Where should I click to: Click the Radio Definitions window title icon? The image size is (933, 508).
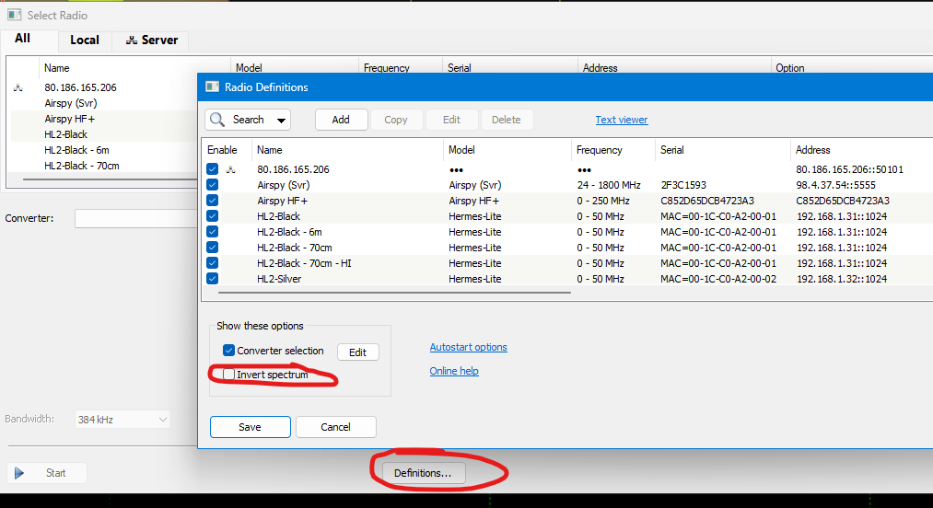pyautogui.click(x=212, y=87)
